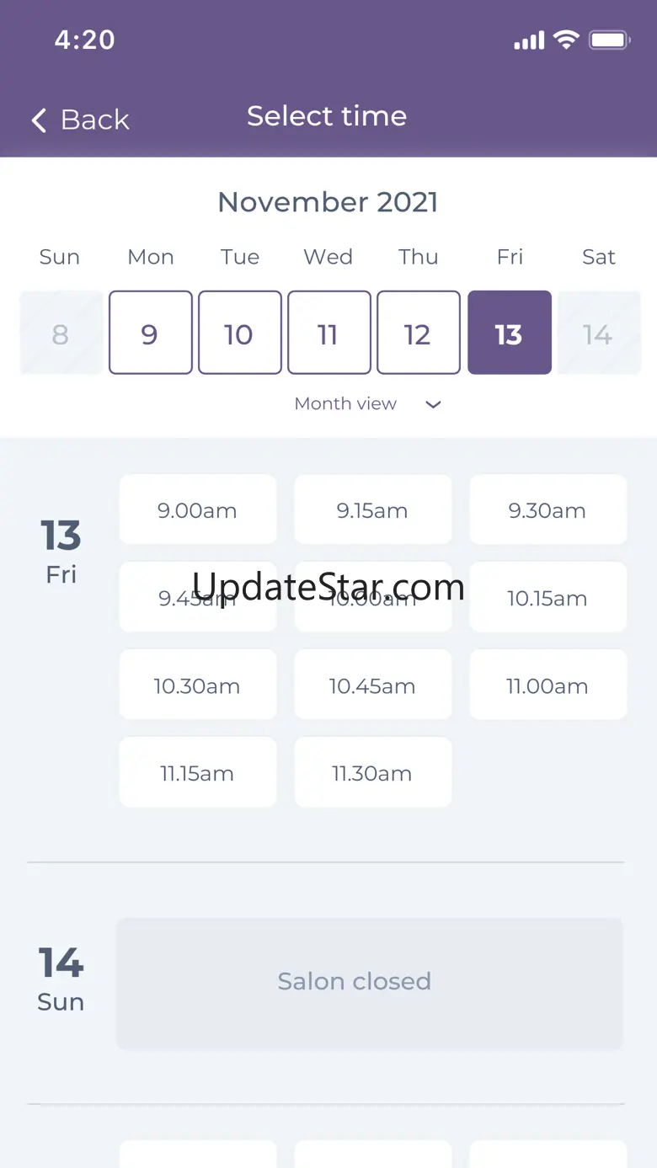Image resolution: width=657 pixels, height=1168 pixels.
Task: Open the Month view label
Action: click(345, 404)
